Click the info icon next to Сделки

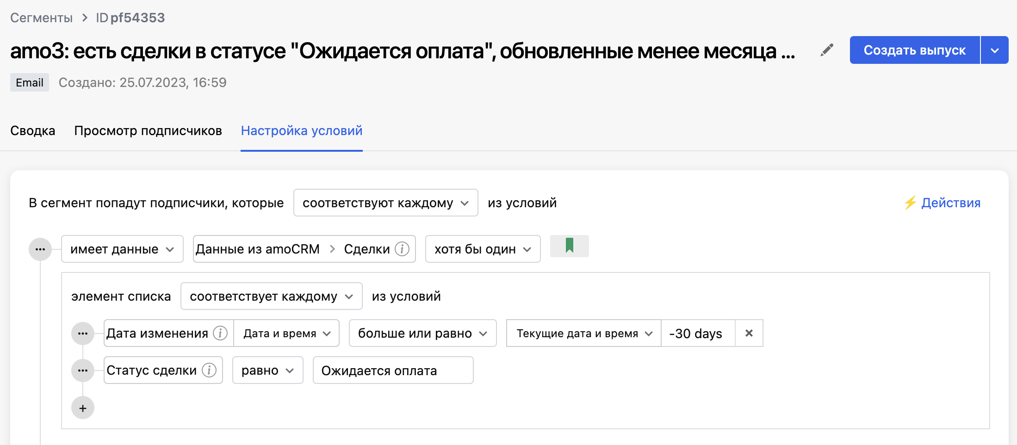pyautogui.click(x=402, y=249)
